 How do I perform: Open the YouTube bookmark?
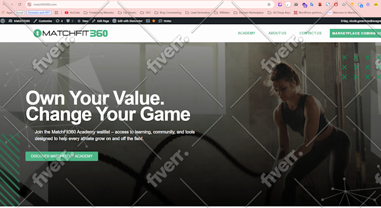tap(72, 12)
